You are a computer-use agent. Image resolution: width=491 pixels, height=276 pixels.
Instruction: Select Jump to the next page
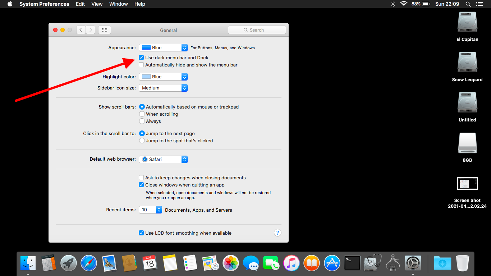(x=142, y=133)
